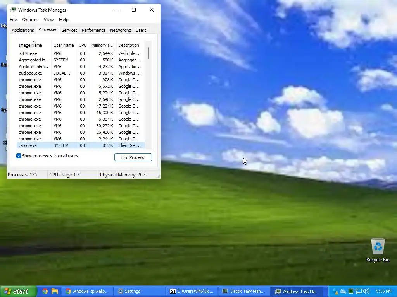The width and height of the screenshot is (397, 297).
Task: Open the Options menu
Action: 30,20
